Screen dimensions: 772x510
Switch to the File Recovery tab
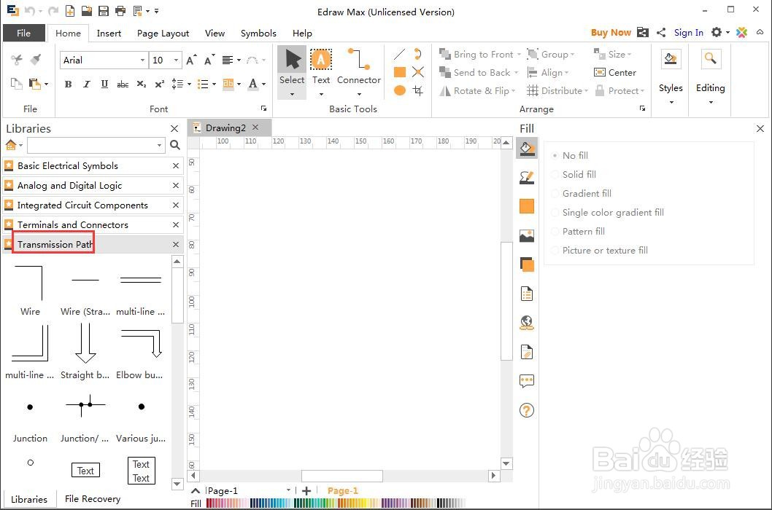pyautogui.click(x=93, y=498)
